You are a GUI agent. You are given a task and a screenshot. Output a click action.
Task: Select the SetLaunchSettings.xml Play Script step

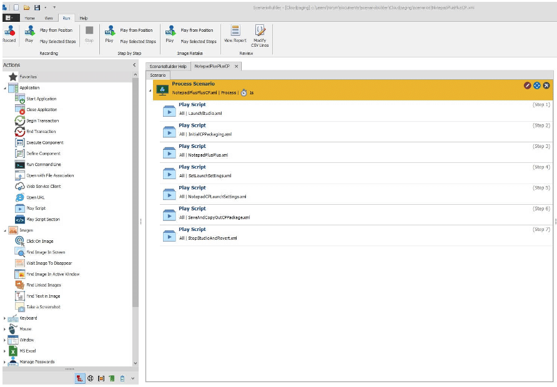pos(355,174)
